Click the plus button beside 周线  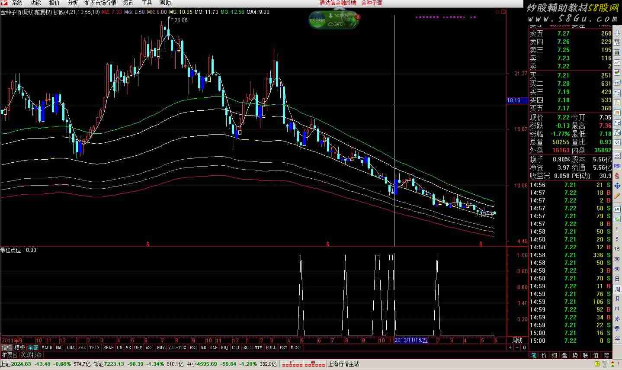(510, 347)
